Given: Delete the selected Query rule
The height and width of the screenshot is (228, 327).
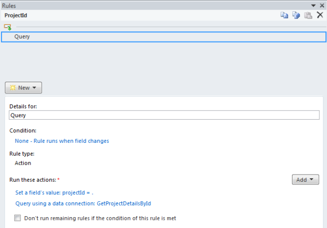Looking at the screenshot, I should tap(320, 15).
